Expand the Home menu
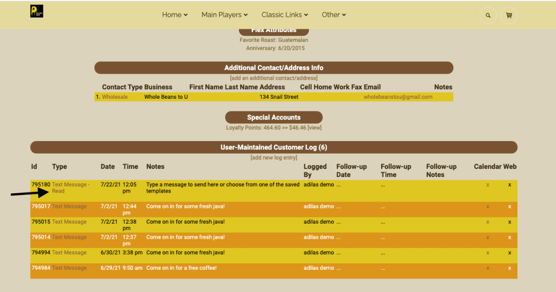Image resolution: width=556 pixels, height=292 pixels. [175, 15]
